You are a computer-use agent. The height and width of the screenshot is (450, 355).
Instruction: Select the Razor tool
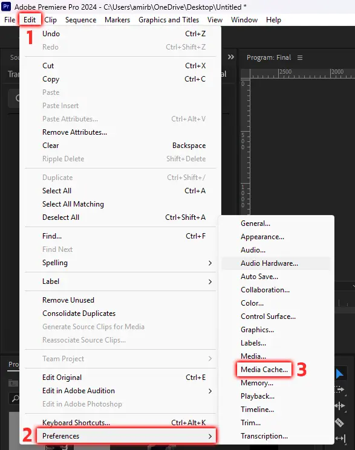[x=339, y=422]
